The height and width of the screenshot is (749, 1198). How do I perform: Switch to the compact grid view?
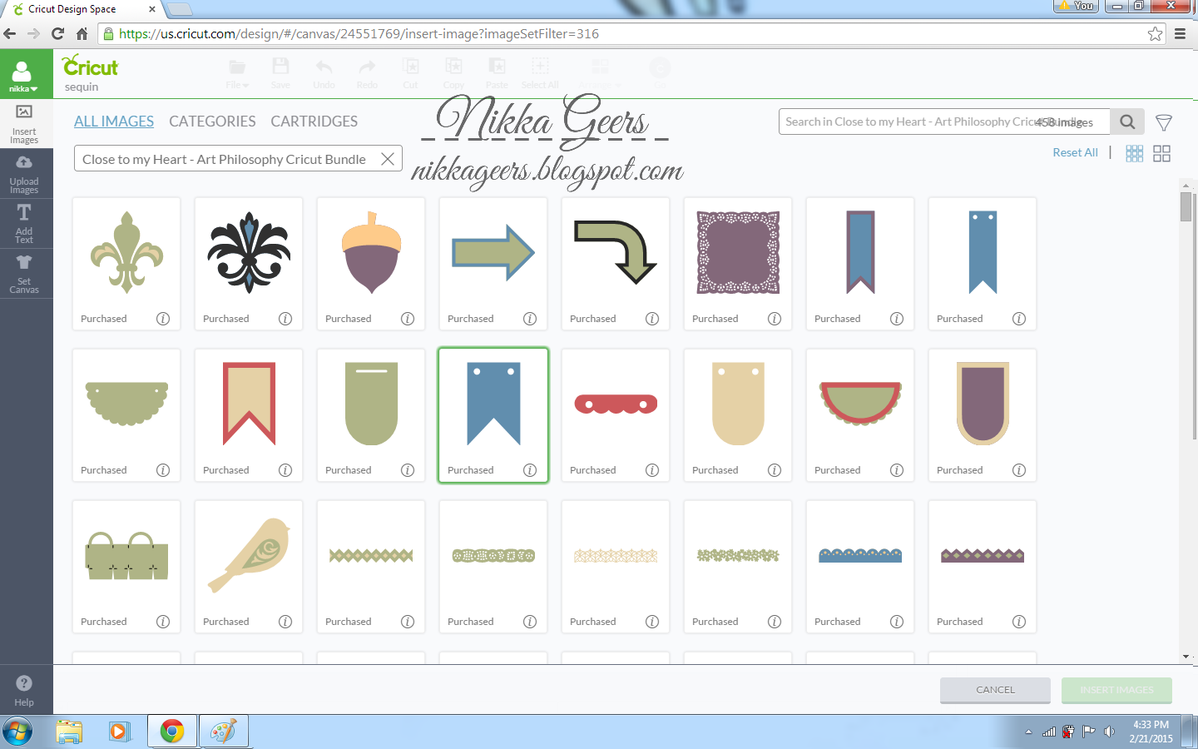click(x=1134, y=153)
